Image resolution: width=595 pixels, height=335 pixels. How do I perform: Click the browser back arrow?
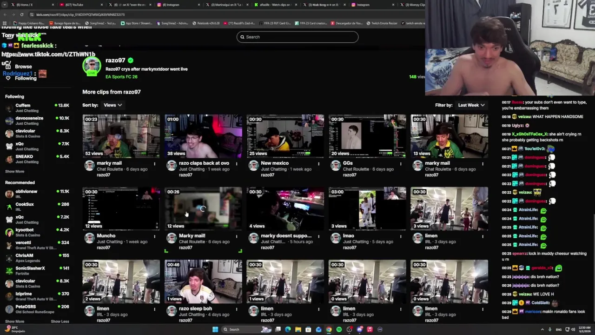5,14
